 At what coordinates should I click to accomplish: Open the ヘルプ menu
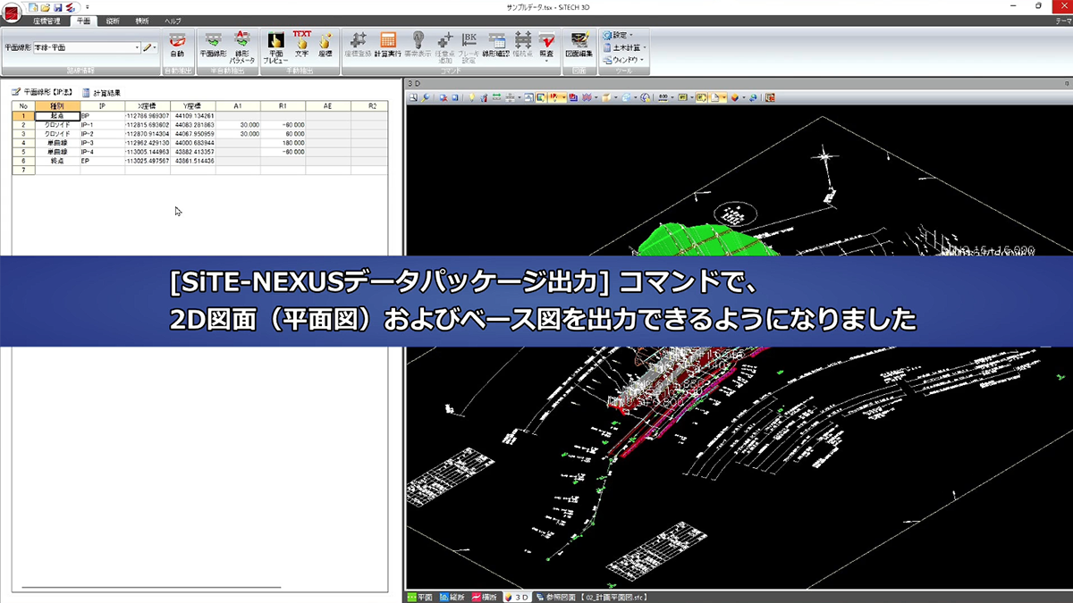click(x=171, y=21)
